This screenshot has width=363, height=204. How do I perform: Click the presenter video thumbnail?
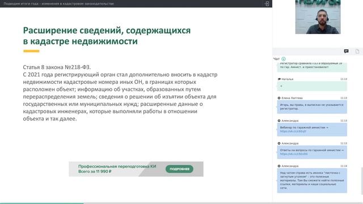[318, 17]
